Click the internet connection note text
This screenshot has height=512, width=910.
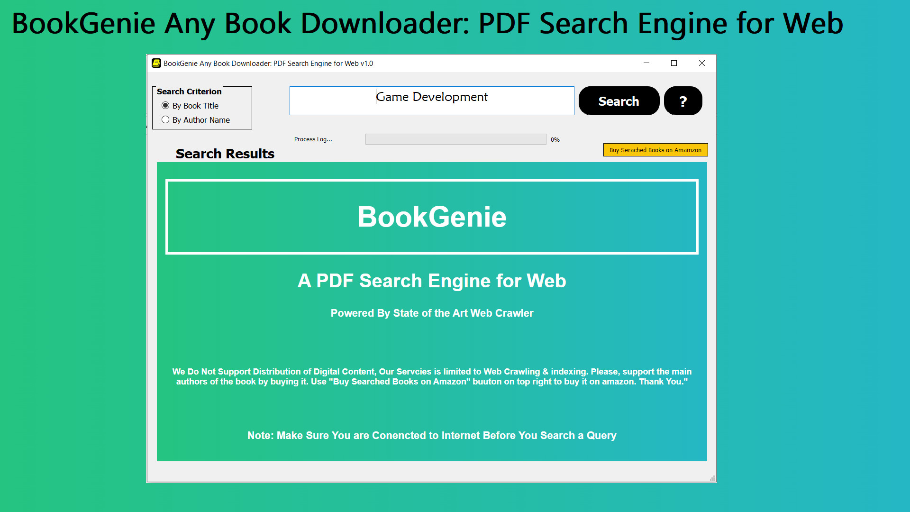pos(432,435)
